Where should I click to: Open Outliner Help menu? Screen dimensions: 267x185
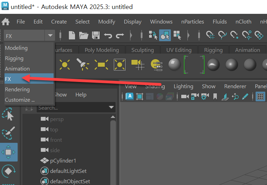(x=81, y=95)
